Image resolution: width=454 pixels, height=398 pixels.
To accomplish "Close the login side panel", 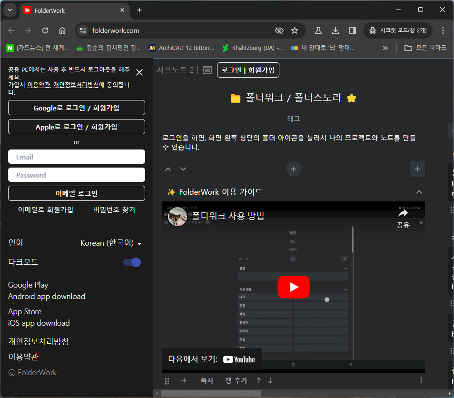I will [139, 72].
